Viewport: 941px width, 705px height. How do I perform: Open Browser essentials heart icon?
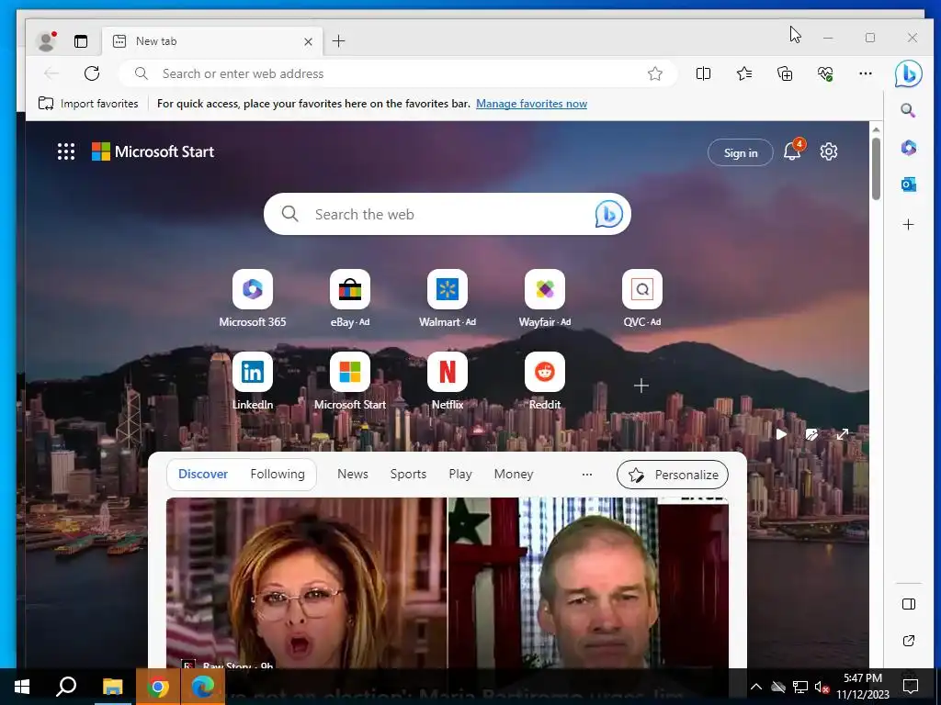pyautogui.click(x=825, y=73)
